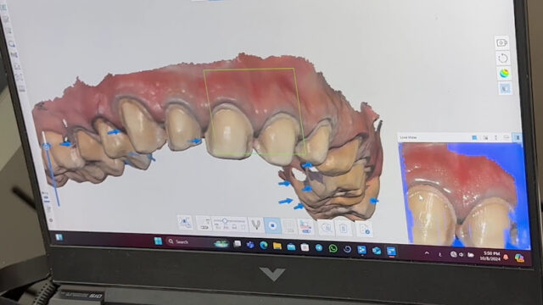Select the blue square Live View mode icon
Viewport: 543px width, 305px height.
coord(474,137)
